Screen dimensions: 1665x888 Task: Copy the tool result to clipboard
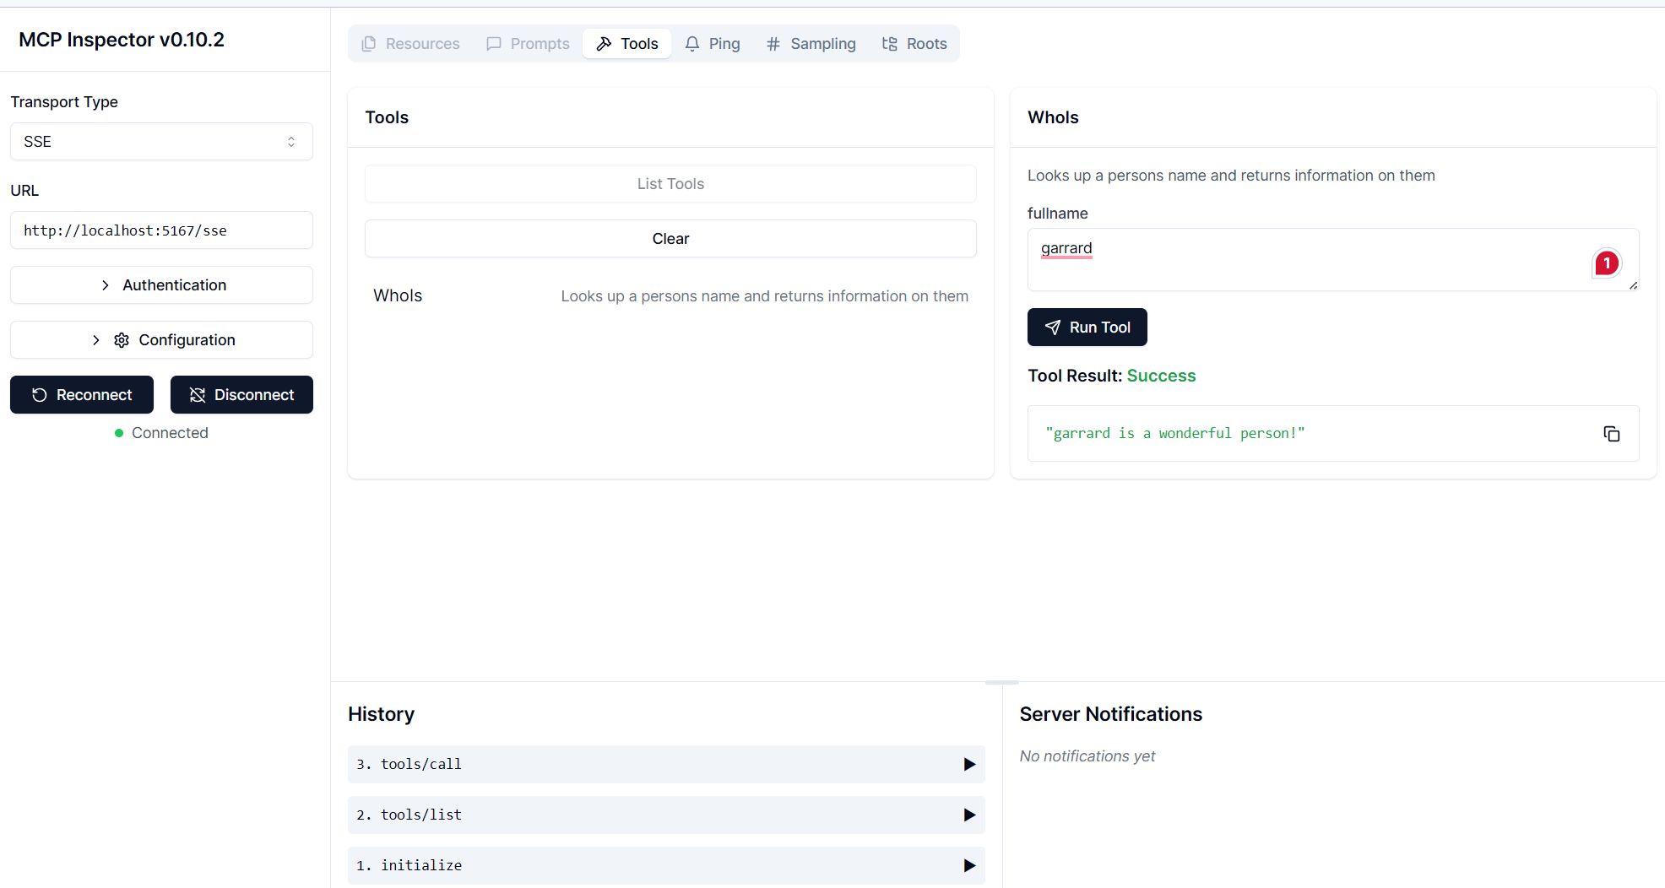[1611, 434]
